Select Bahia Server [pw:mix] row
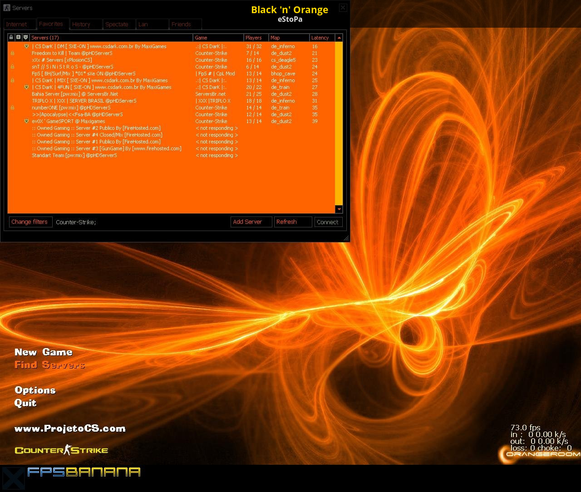This screenshot has width=581, height=492. pyautogui.click(x=171, y=94)
